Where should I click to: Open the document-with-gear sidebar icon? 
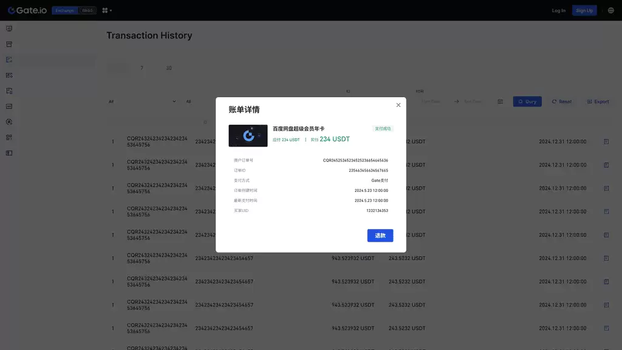click(x=9, y=91)
